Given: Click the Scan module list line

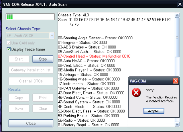Looking at the screenshot, I should pos(115,22).
